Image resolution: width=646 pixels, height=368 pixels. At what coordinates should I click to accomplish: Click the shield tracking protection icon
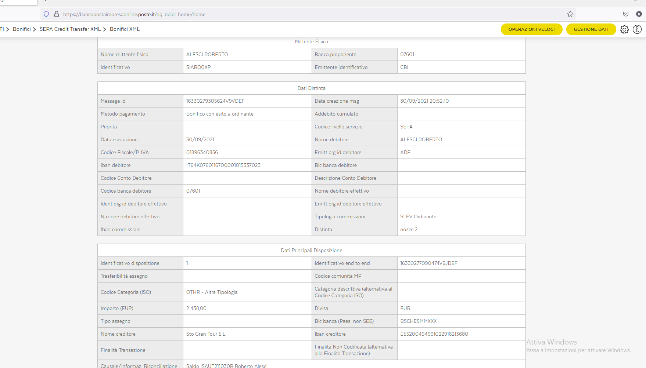tap(46, 14)
